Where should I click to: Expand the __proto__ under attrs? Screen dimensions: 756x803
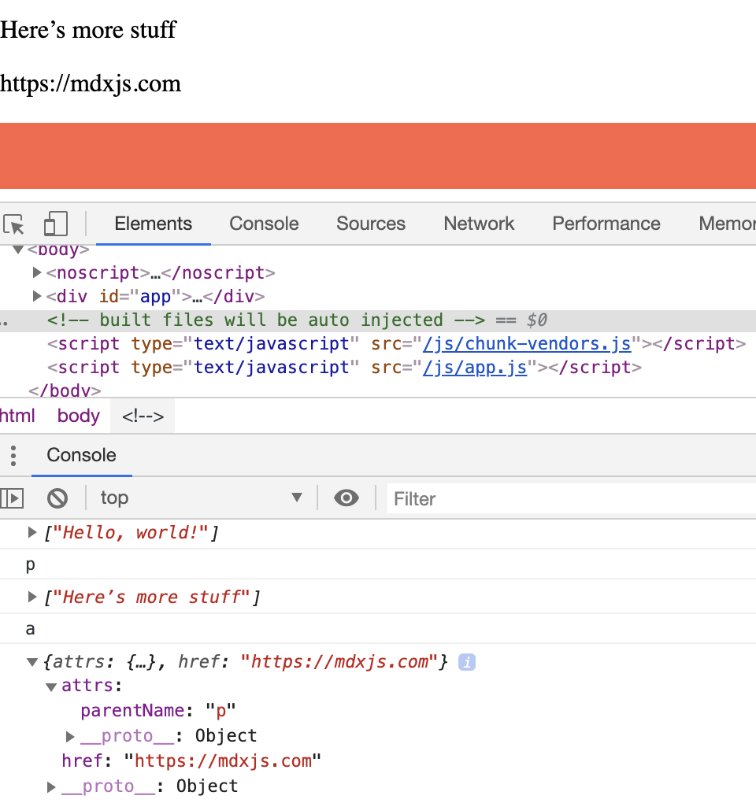70,736
